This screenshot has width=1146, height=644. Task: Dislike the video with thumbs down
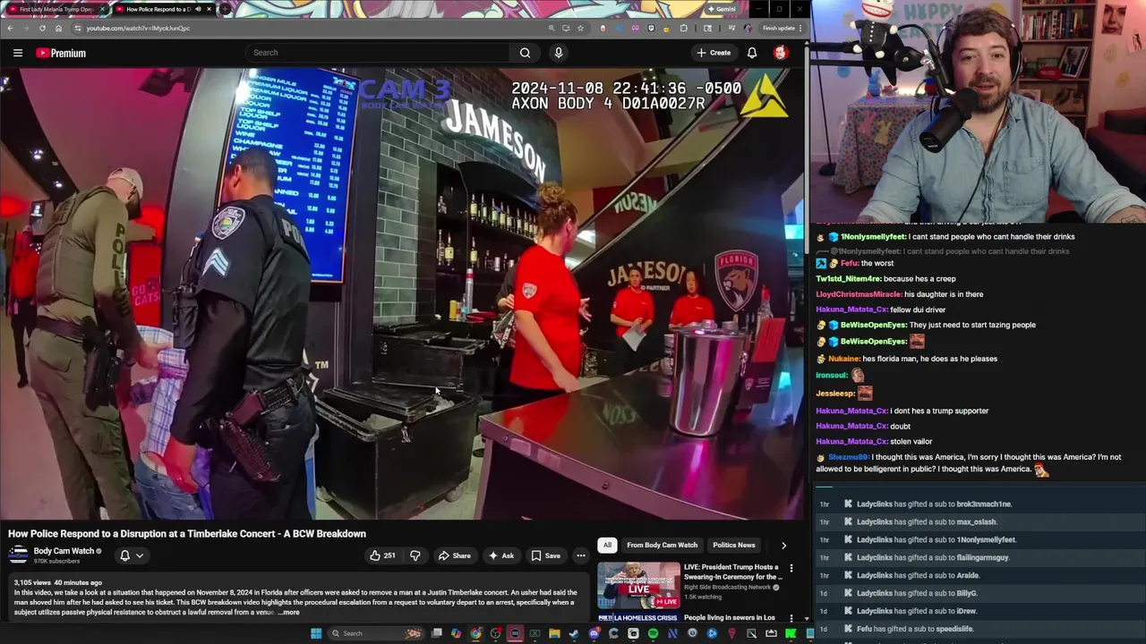(415, 555)
